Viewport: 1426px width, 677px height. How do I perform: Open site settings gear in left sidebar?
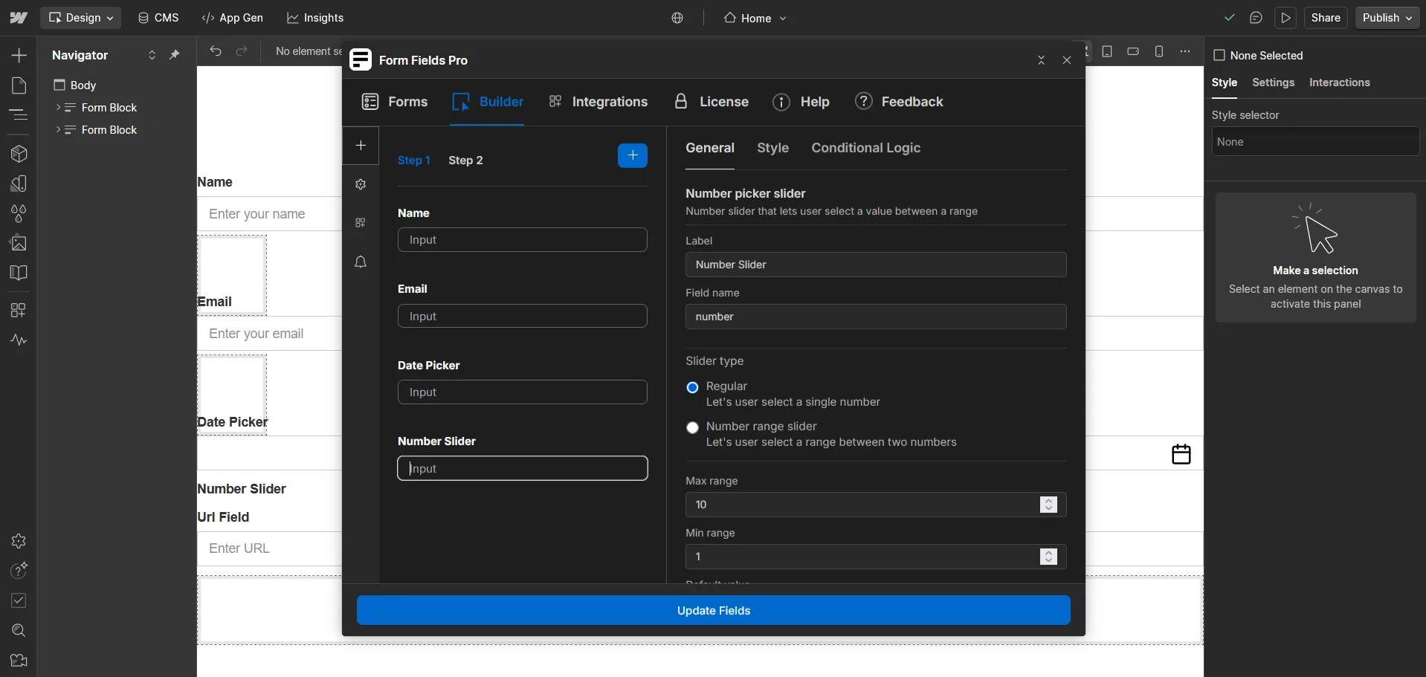click(x=19, y=541)
